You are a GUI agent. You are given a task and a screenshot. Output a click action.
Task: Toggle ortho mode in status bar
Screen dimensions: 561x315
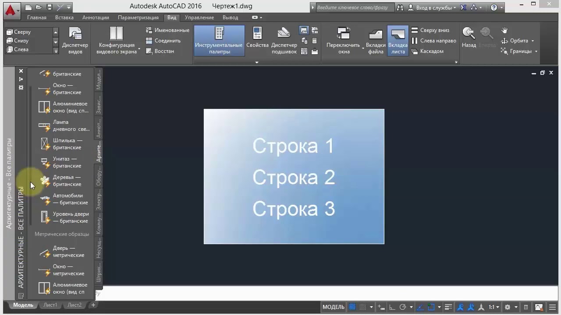(392, 307)
